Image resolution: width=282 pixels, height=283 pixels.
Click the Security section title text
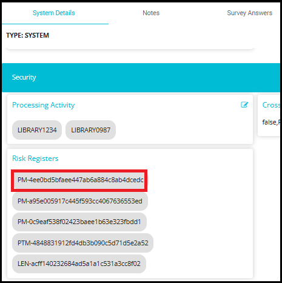24,77
